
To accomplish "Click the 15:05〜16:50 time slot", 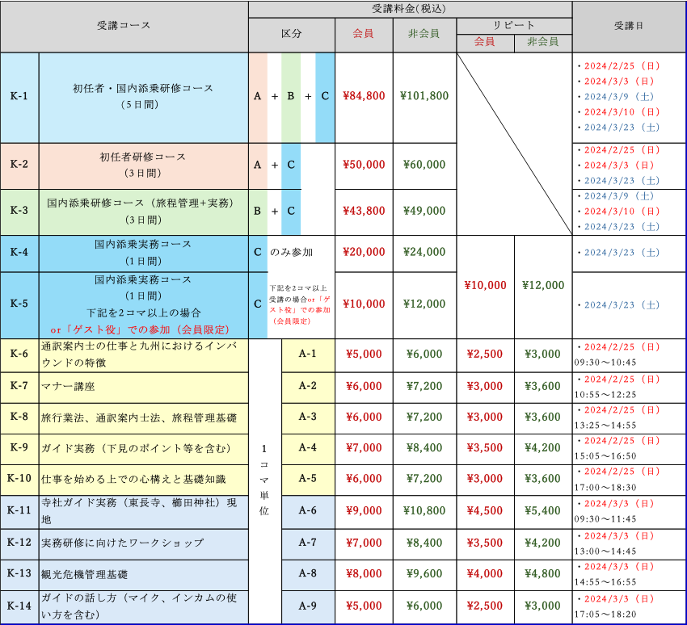I will point(605,456).
